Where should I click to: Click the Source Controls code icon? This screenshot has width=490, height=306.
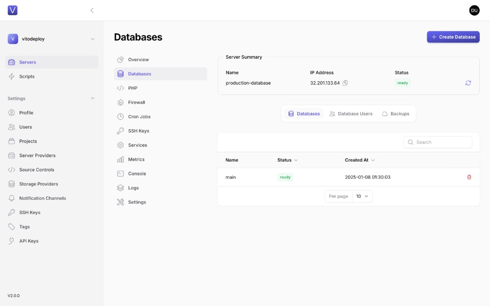tap(12, 170)
